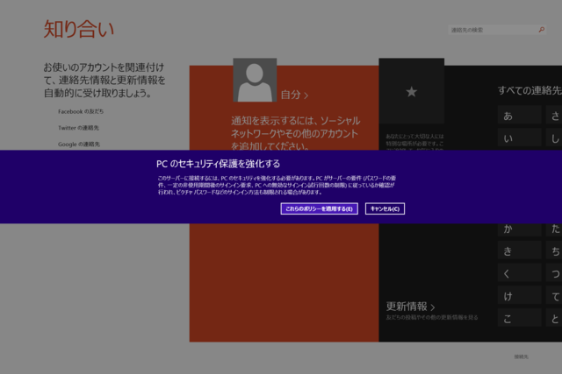Click the search magnifier icon
Screen dimensions: 562x374
click(x=542, y=30)
